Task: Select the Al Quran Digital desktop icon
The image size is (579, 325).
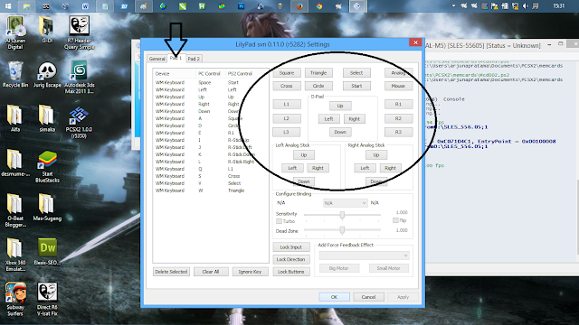Action: tap(15, 33)
